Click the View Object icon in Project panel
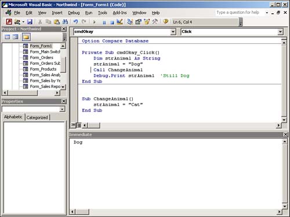Image resolution: width=290 pixels, height=217 pixels. (x=15, y=37)
